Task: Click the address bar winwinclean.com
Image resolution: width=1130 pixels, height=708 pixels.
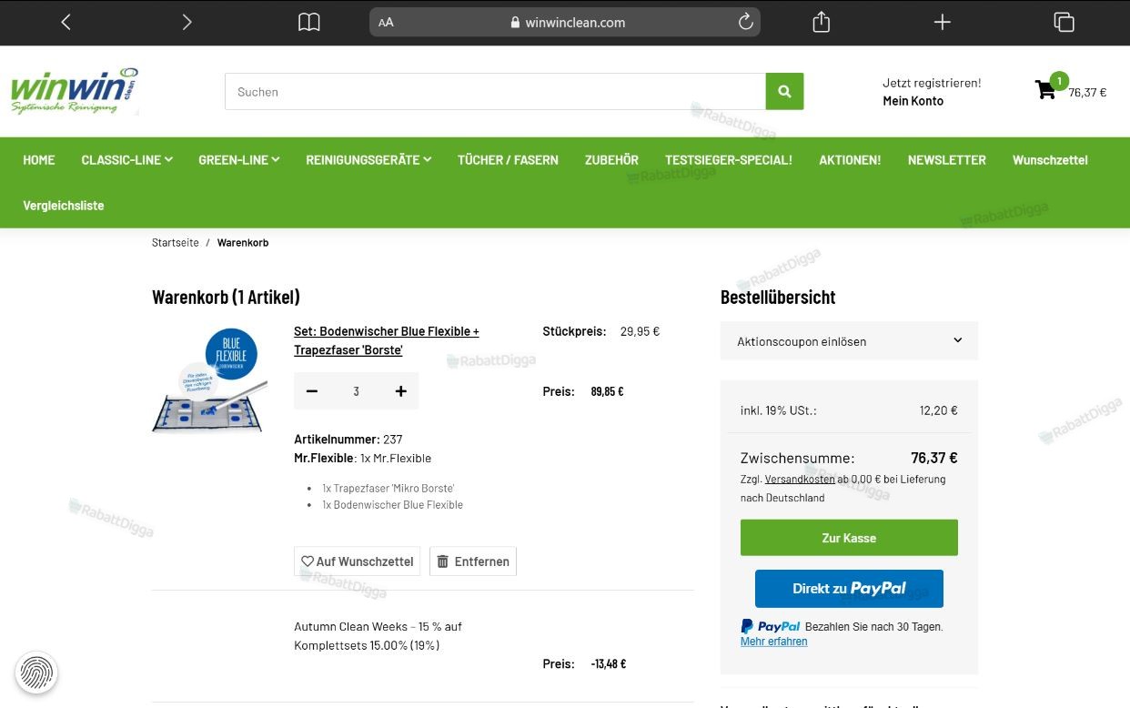Action: pyautogui.click(x=565, y=22)
